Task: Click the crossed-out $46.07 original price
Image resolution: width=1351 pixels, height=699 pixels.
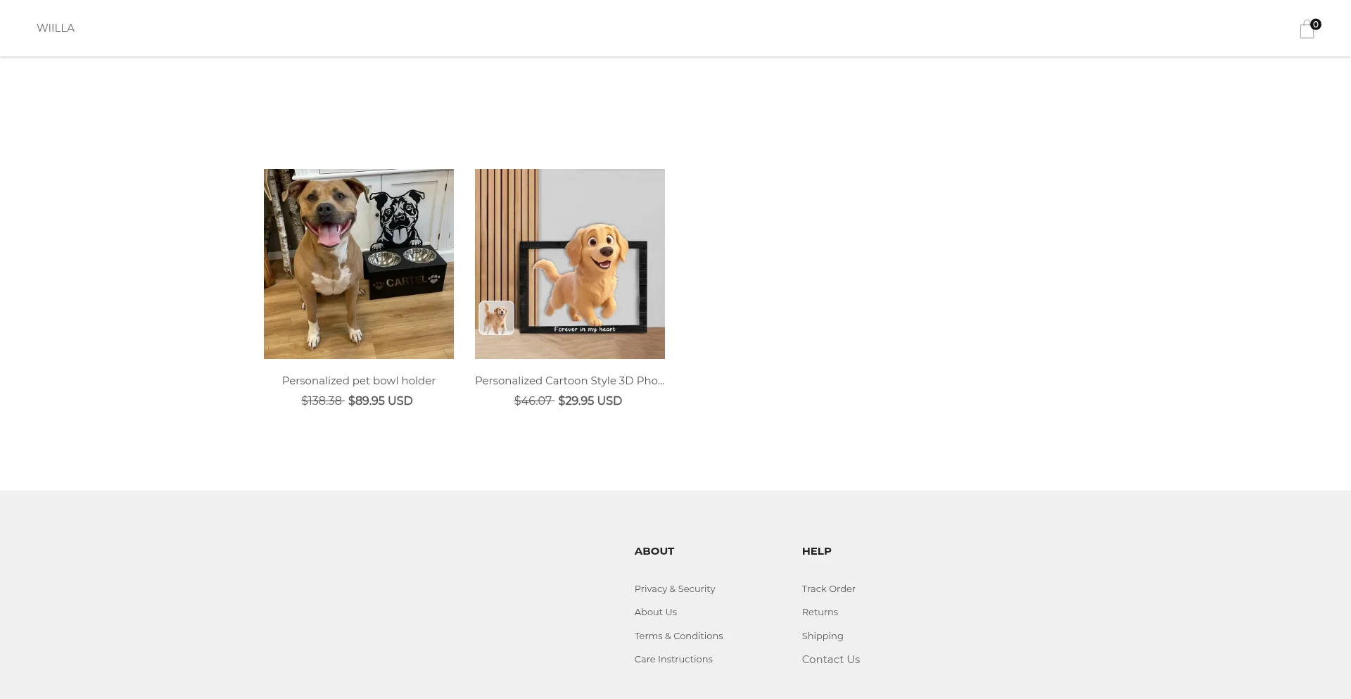Action: (533, 401)
